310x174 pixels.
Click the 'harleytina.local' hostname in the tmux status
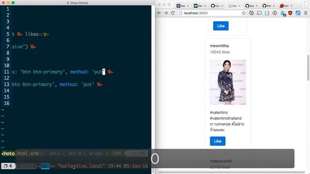81,166
